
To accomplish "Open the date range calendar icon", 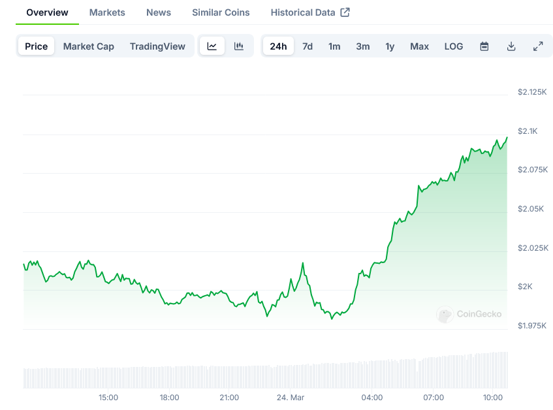I will (x=484, y=46).
